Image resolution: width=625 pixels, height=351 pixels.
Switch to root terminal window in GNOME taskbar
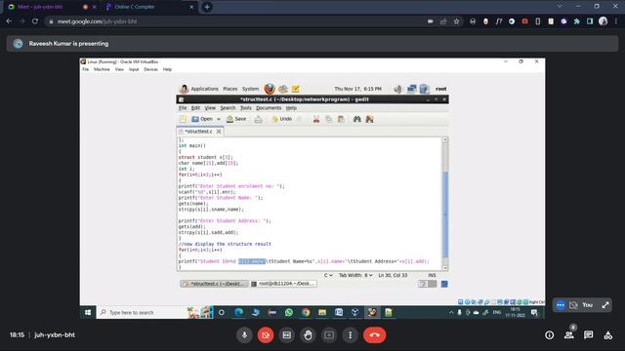tap(283, 284)
